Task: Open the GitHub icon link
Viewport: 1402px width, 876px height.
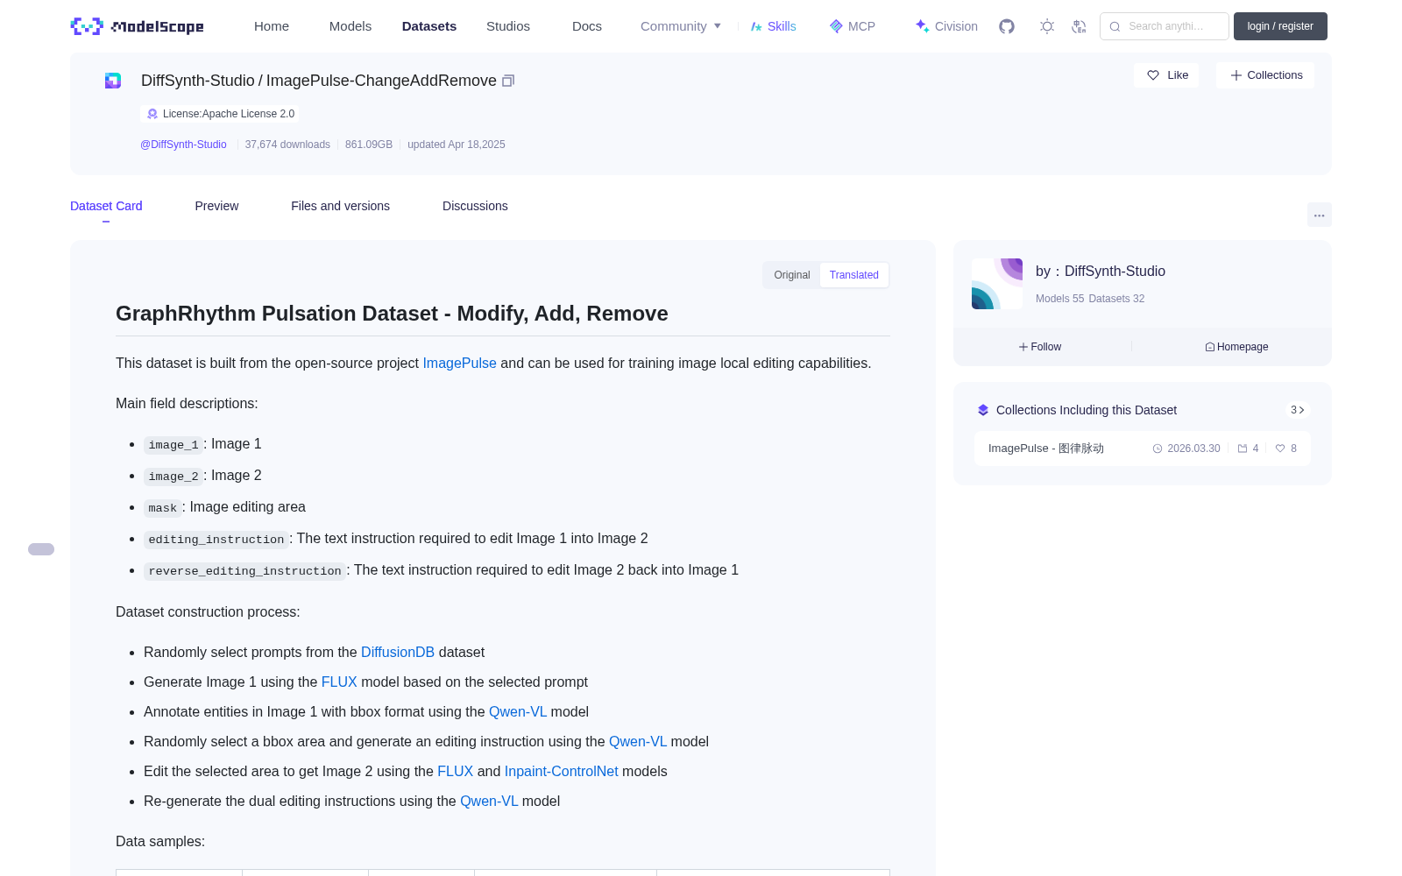Action: click(1007, 26)
